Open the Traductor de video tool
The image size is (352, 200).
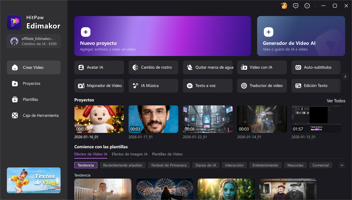(262, 85)
